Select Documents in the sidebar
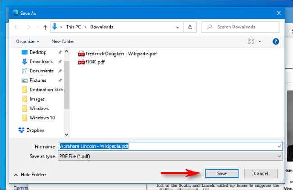The image size is (293, 190). (x=41, y=71)
